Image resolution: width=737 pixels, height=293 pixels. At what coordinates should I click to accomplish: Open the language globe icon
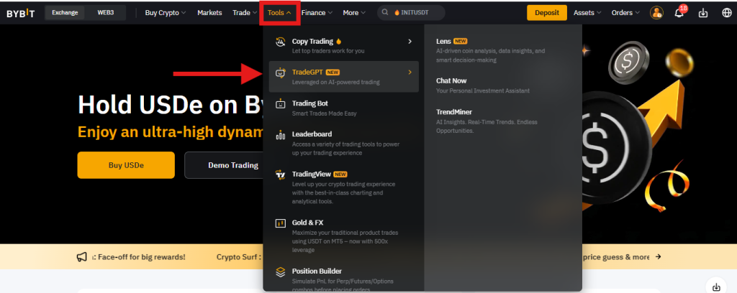tap(727, 13)
